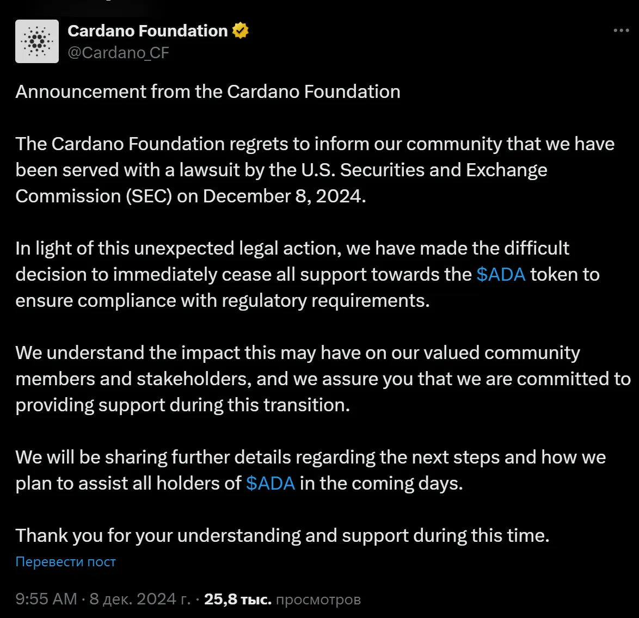
Task: Click the "We will be sharing further" paragraph
Action: point(310,458)
